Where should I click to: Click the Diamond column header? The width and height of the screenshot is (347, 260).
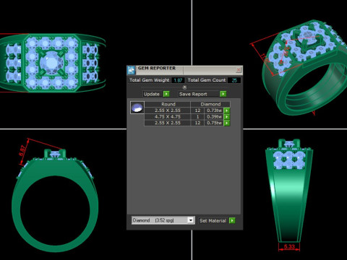(210, 104)
